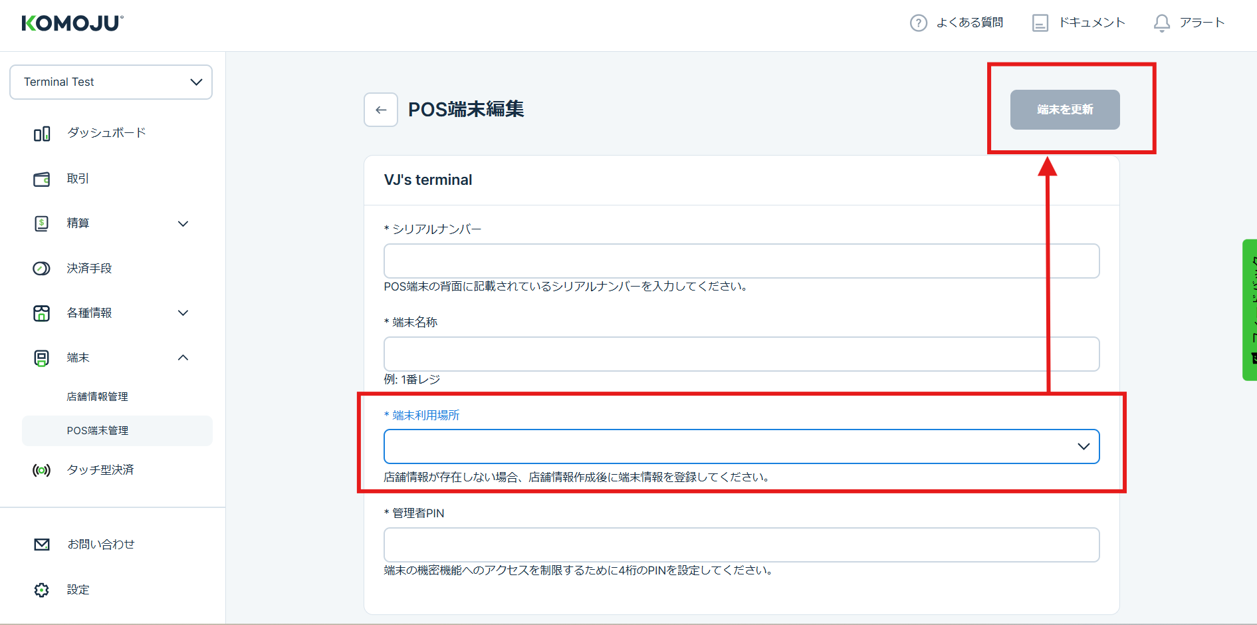
Task: Open the Terminal Test account dropdown
Action: coord(111,82)
